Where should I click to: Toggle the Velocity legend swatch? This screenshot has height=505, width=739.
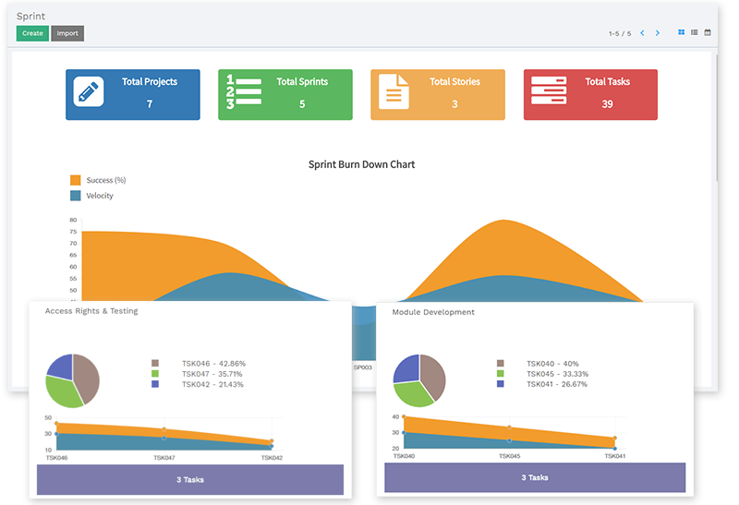coord(76,196)
